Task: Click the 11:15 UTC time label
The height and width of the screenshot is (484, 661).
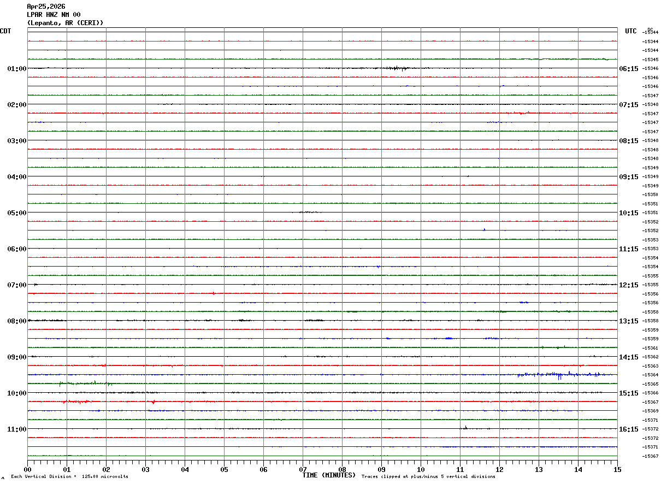Action: [628, 249]
